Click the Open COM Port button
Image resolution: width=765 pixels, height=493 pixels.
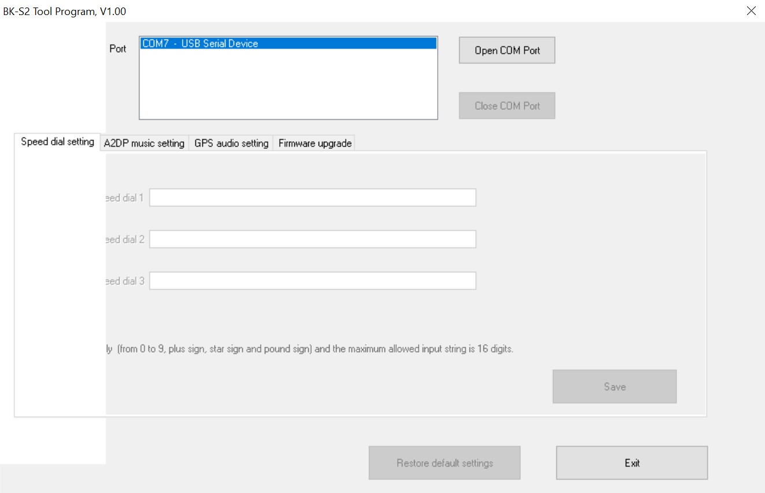point(507,50)
